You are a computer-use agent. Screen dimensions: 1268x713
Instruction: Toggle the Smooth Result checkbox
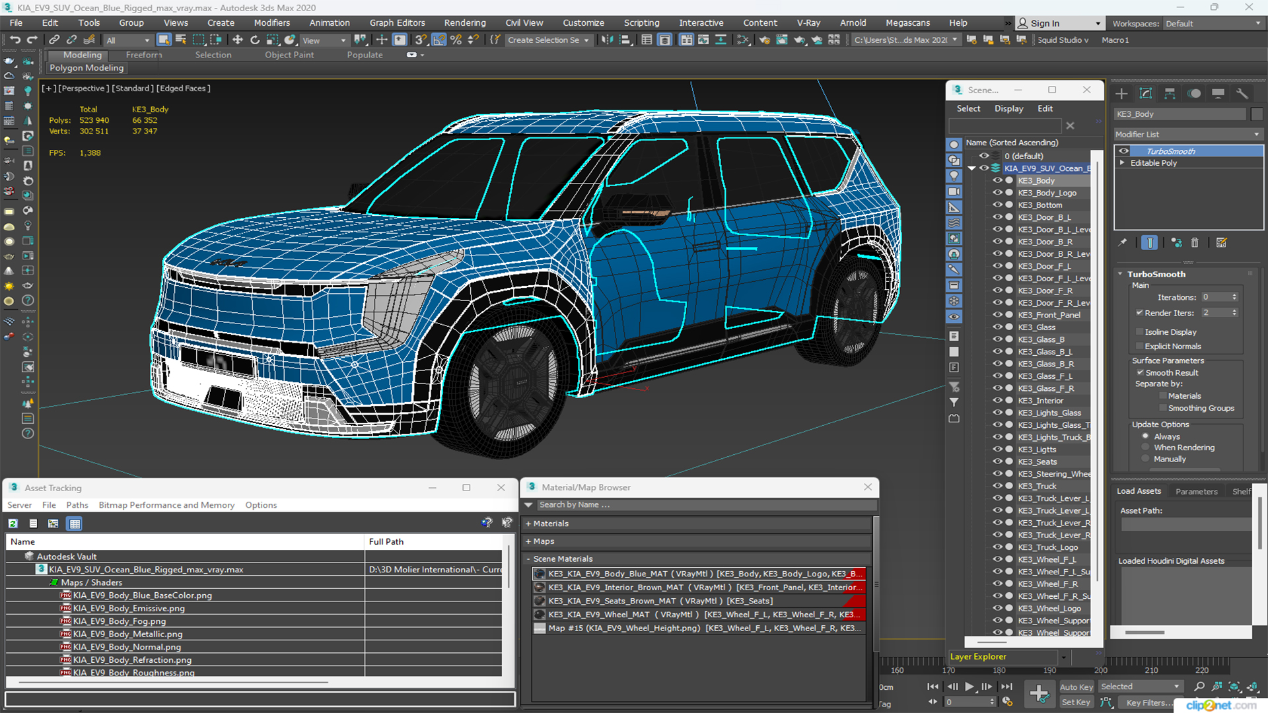click(1140, 372)
